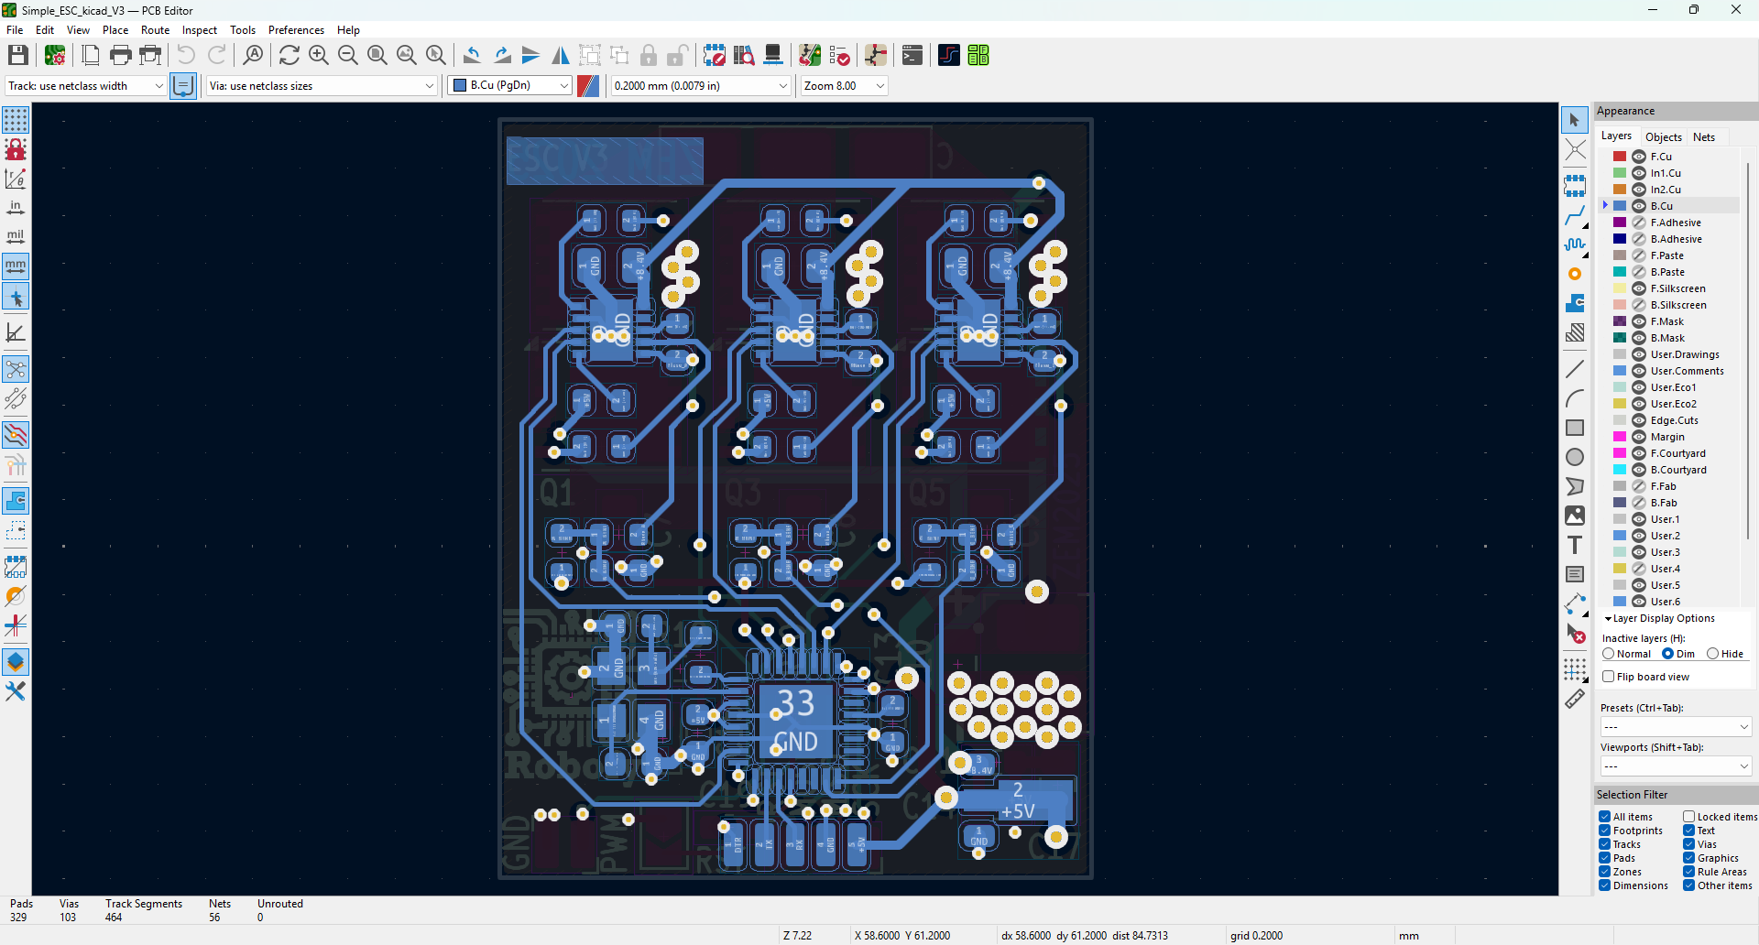Click the Zoom in icon
The image size is (1759, 945).
click(x=319, y=56)
